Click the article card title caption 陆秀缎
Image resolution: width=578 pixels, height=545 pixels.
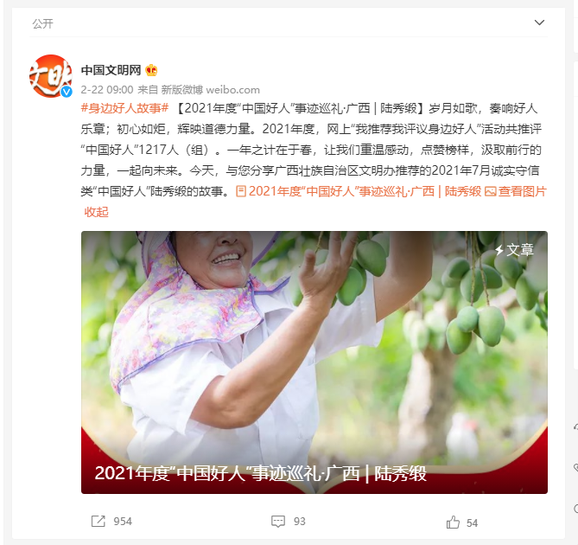pyautogui.click(x=260, y=473)
